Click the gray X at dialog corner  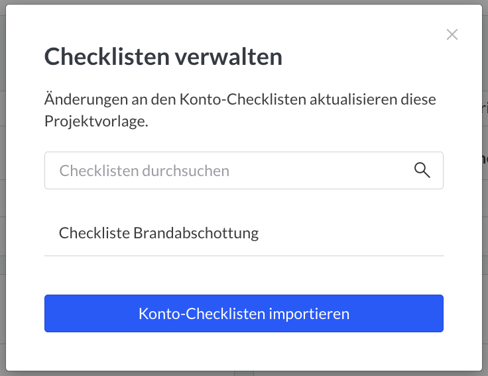pyautogui.click(x=452, y=34)
